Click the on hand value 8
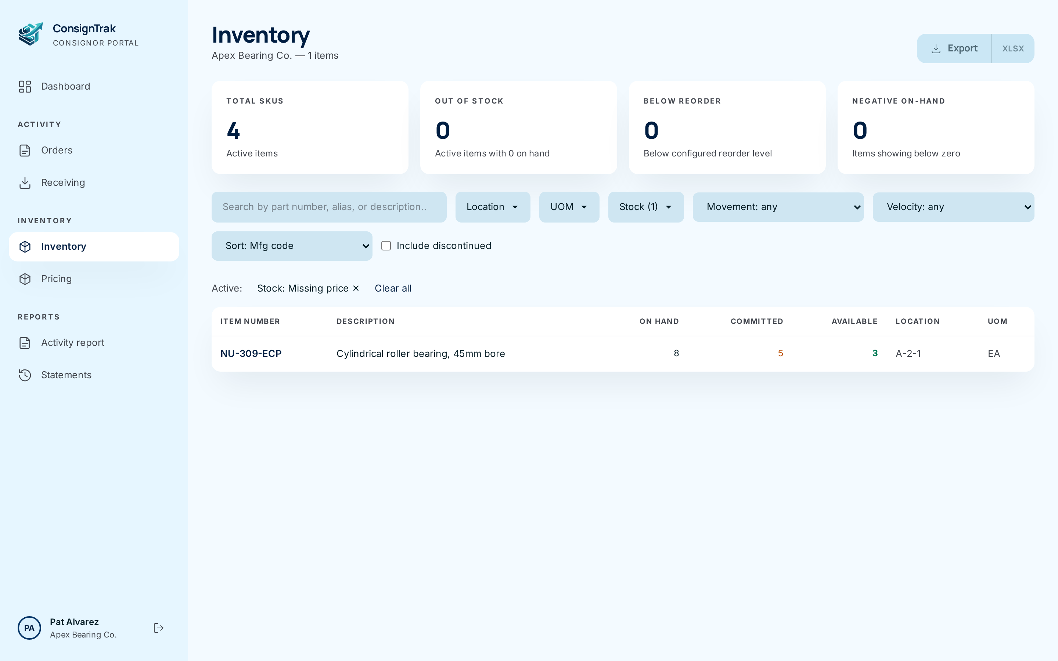1058x661 pixels. (x=676, y=353)
